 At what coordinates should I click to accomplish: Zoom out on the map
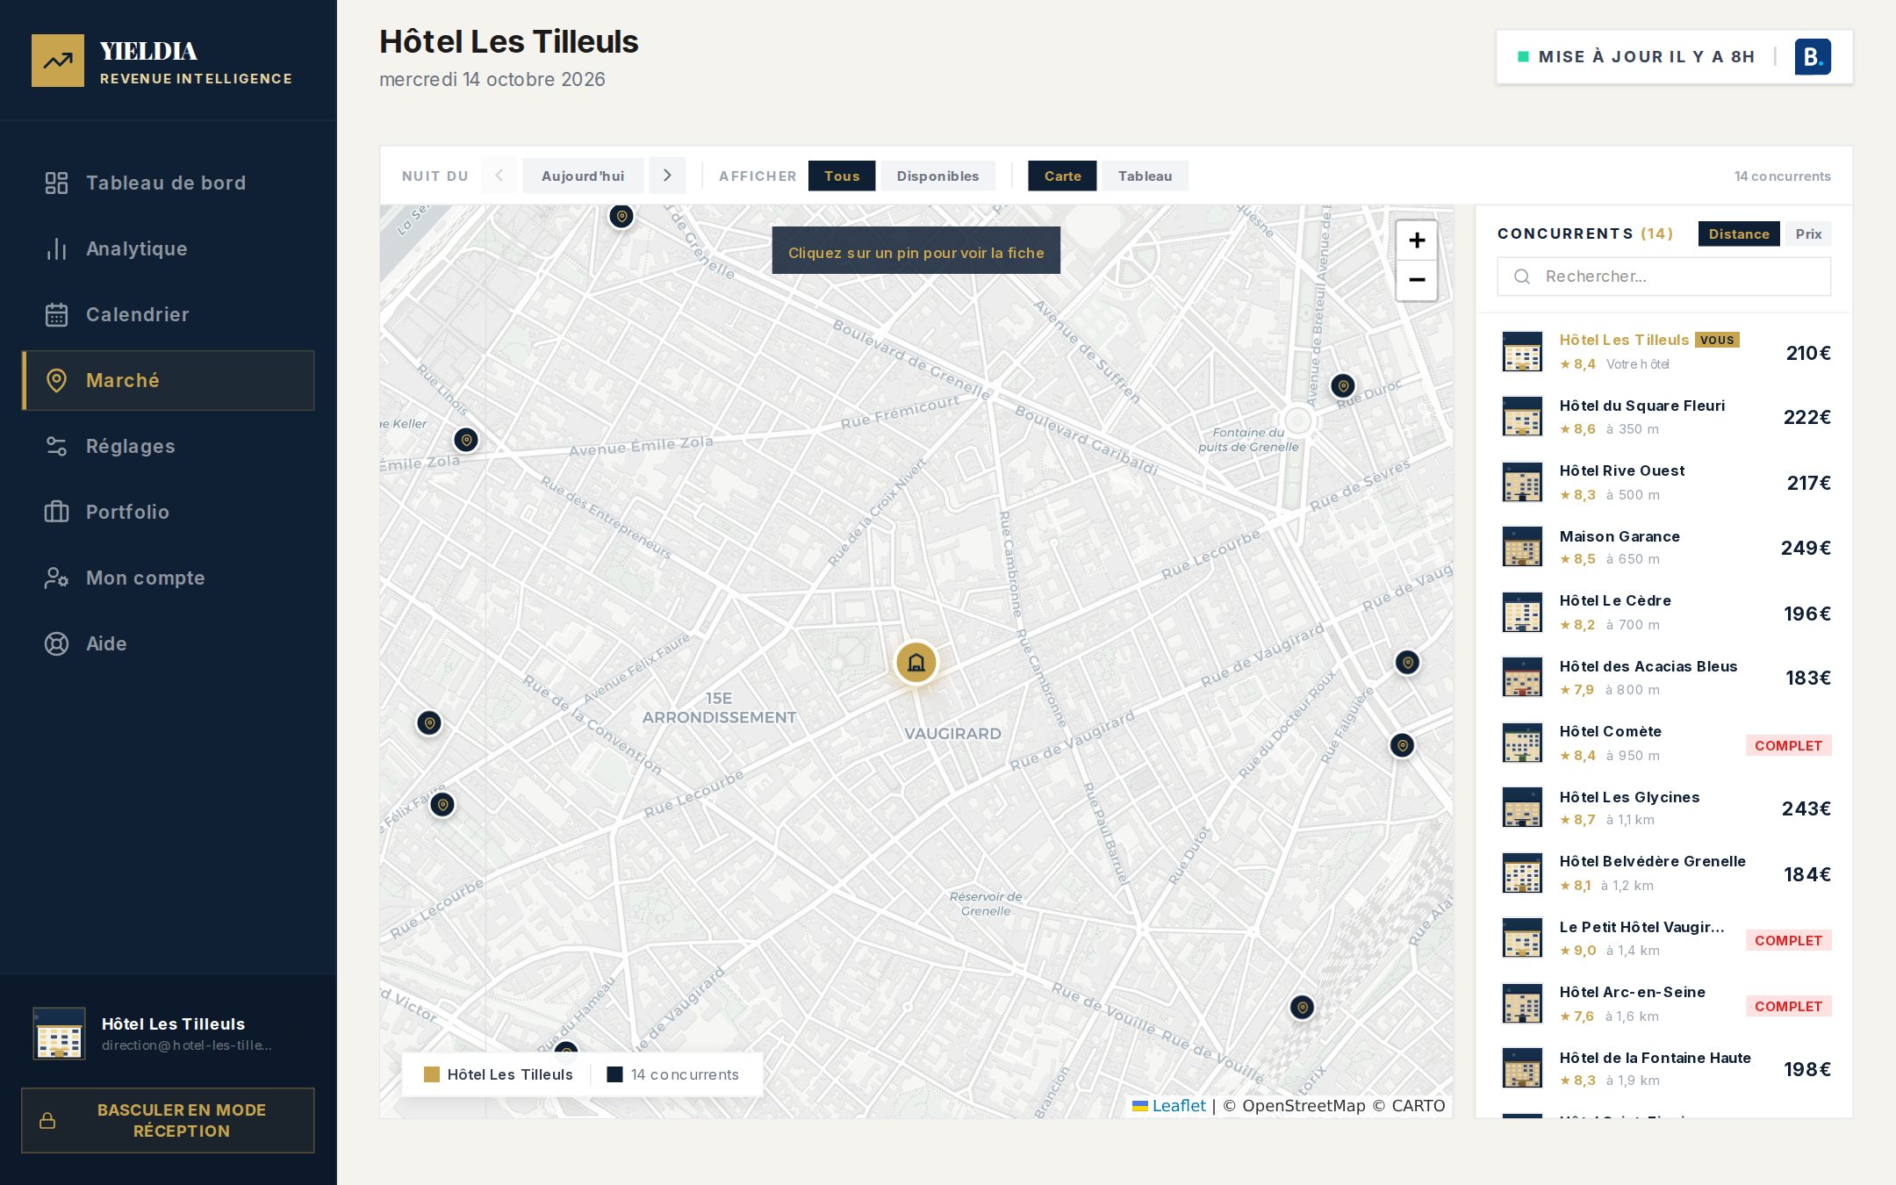coord(1417,280)
